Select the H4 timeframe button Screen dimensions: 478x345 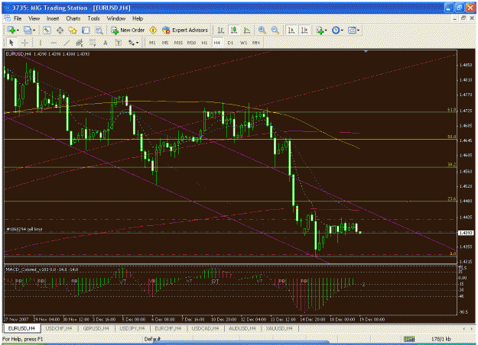point(216,43)
